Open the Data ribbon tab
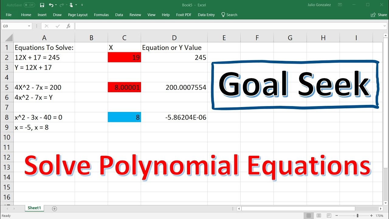Viewport: 389px width, 219px height. click(x=119, y=15)
